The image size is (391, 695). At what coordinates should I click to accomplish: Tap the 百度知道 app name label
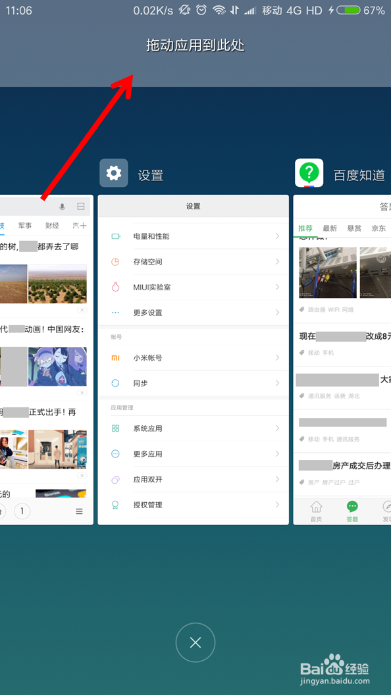click(359, 176)
